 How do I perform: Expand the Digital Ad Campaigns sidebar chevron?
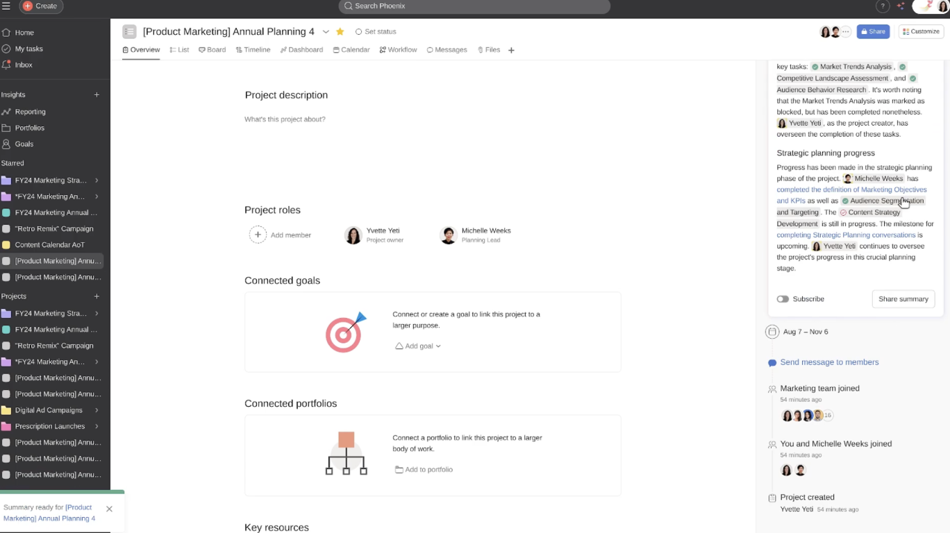pos(97,410)
